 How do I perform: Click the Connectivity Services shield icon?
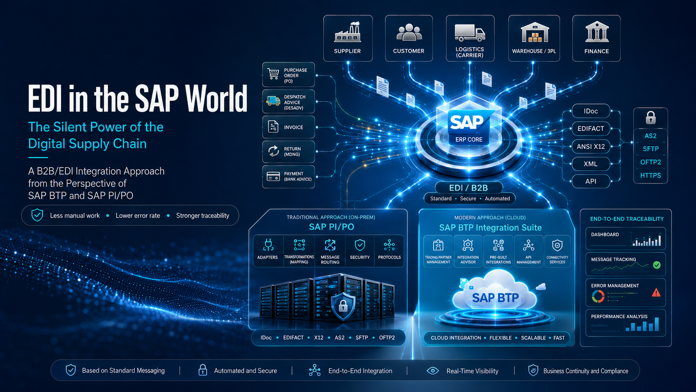[557, 245]
